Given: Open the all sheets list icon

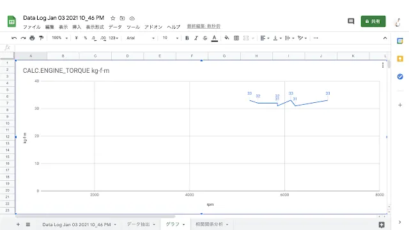Looking at the screenshot, I should 28,224.
